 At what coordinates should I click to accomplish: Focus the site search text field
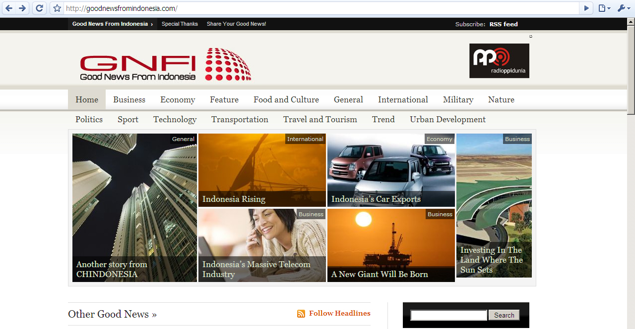448,315
